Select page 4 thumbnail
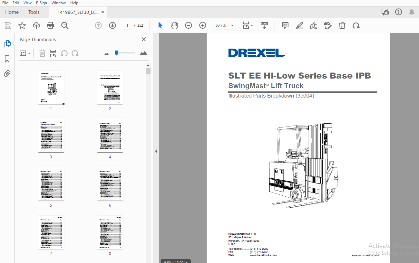 tap(110, 136)
